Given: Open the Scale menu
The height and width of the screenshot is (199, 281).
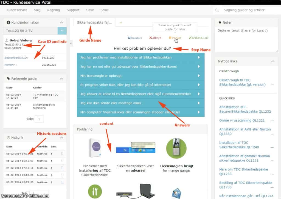Looking at the screenshot, I should (x=105, y=10).
